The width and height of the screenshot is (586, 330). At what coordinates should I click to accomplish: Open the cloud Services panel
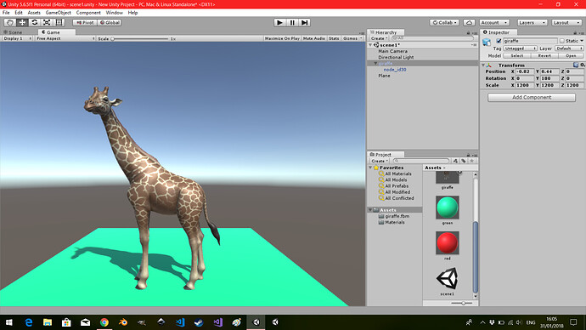[x=469, y=22]
